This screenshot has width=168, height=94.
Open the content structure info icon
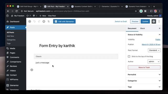coord(44,21)
